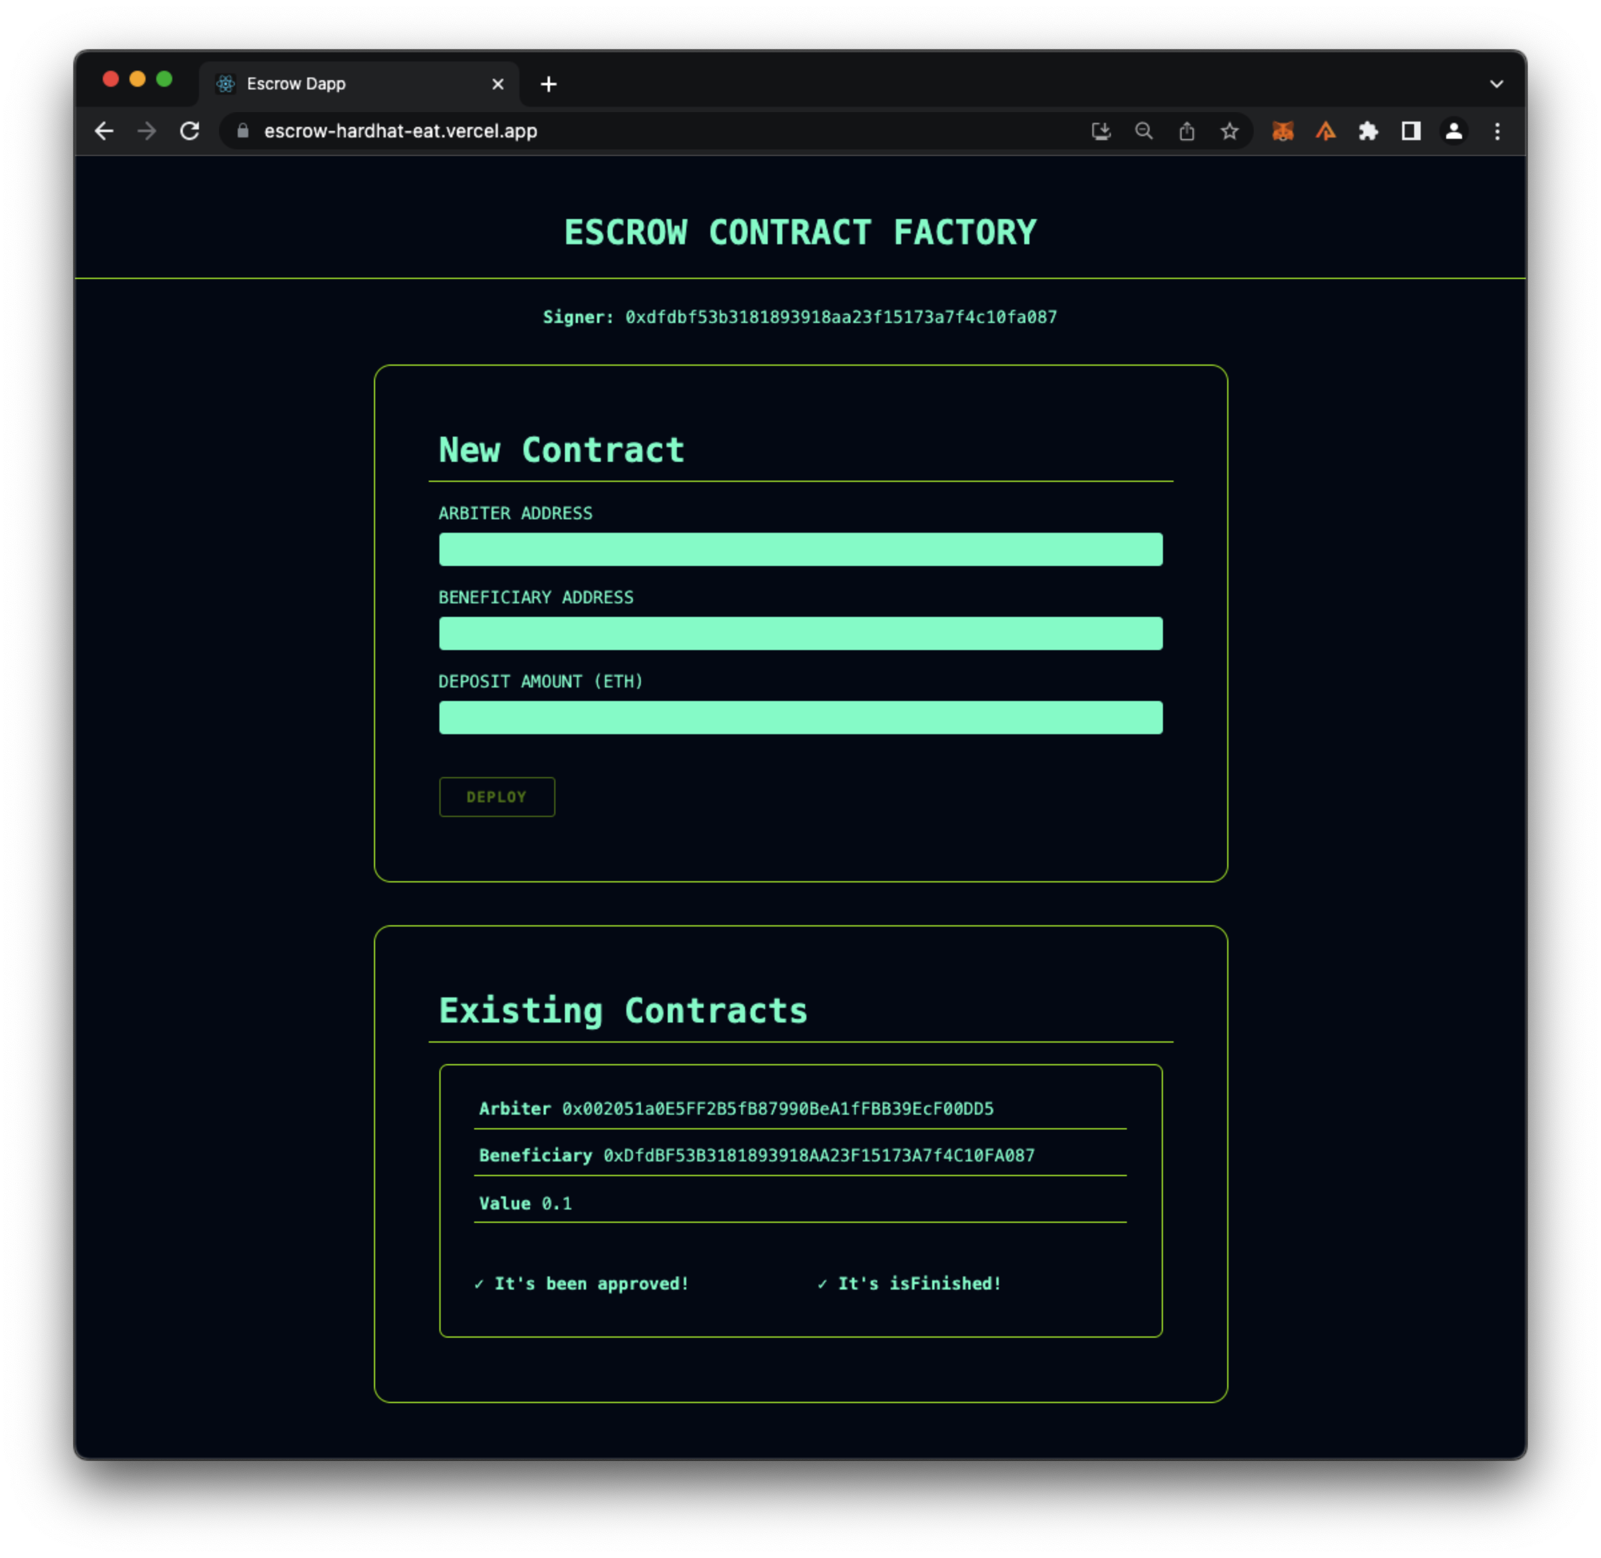Click the bookmark star icon

1228,131
